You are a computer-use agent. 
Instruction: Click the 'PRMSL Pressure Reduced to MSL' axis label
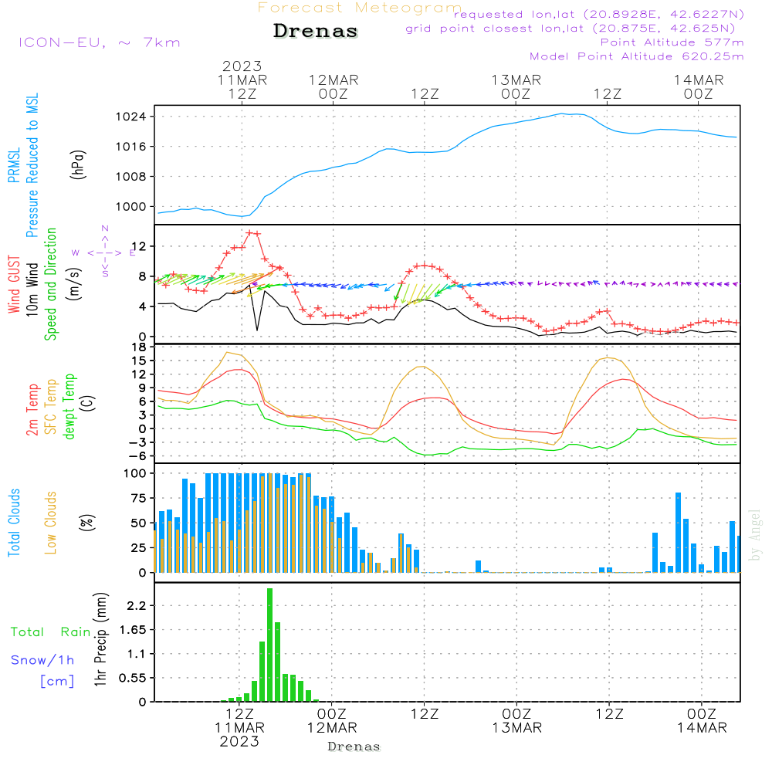pyautogui.click(x=22, y=165)
